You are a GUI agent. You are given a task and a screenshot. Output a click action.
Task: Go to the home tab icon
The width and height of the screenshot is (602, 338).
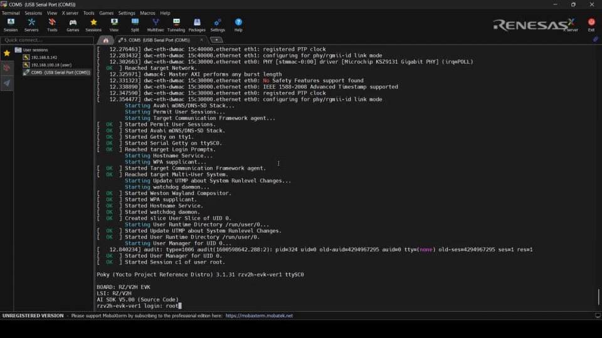(105, 40)
